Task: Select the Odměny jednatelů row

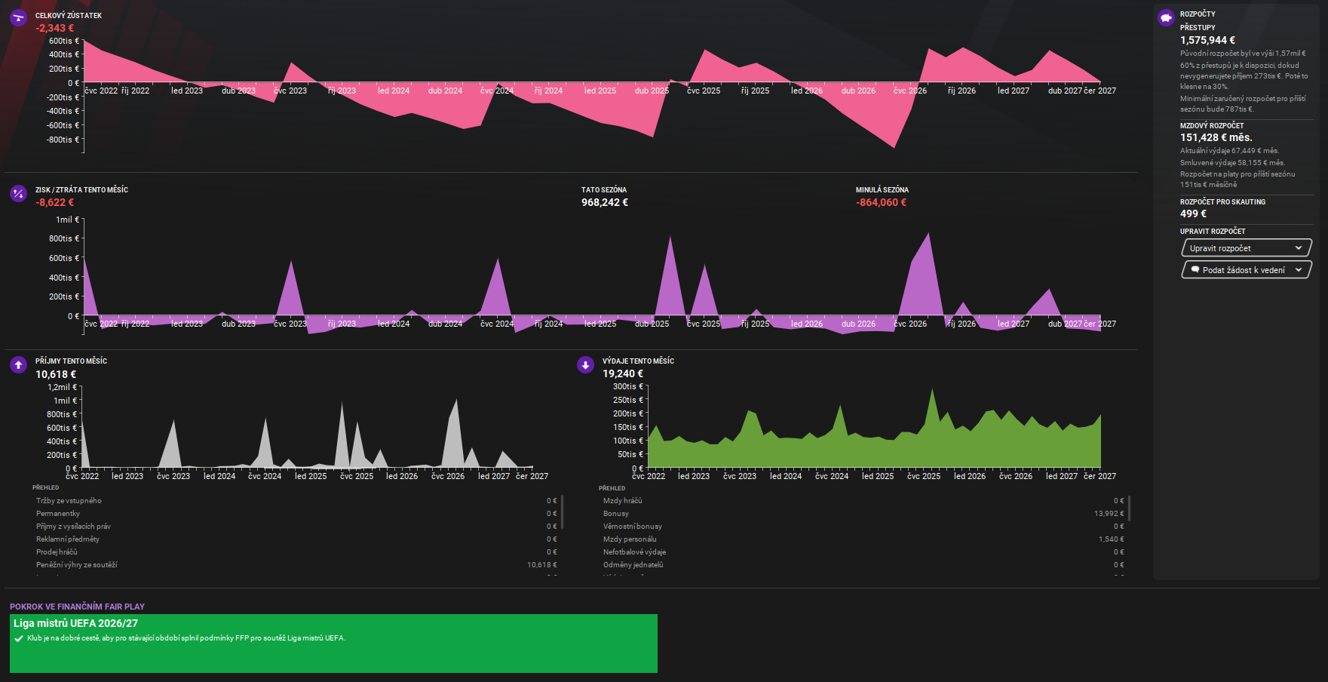Action: [863, 565]
